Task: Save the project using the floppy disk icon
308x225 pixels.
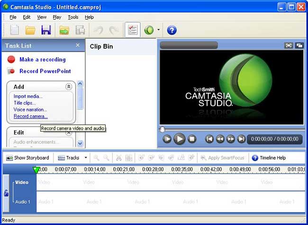Action: click(46, 30)
